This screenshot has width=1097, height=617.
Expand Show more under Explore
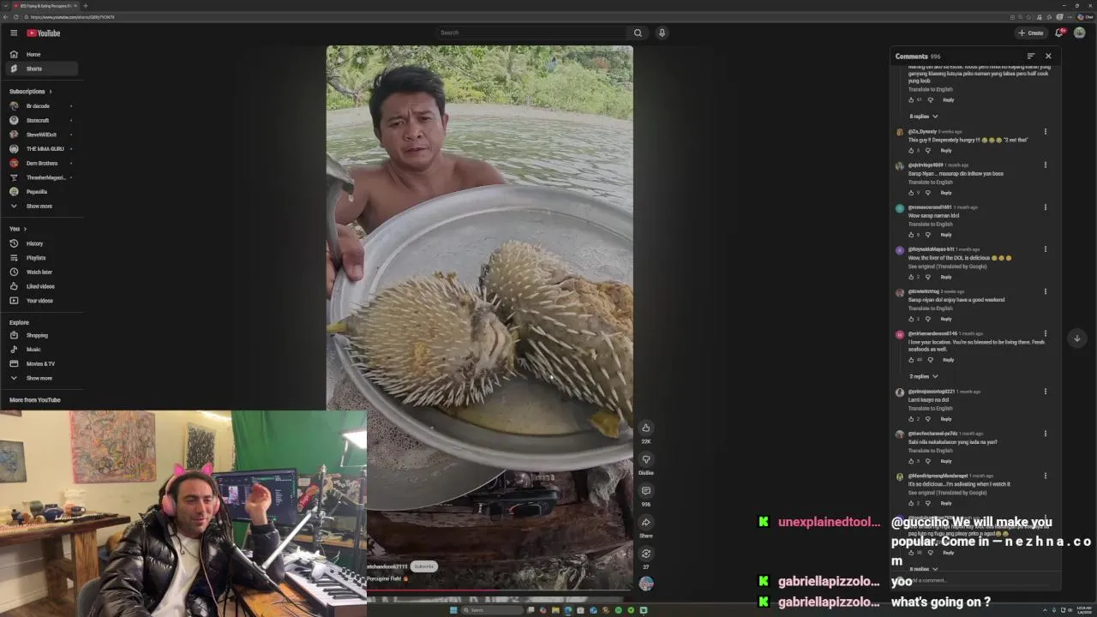click(39, 378)
